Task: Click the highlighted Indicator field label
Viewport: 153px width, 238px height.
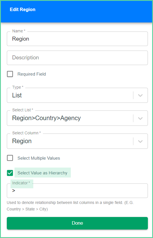Action: [21, 183]
